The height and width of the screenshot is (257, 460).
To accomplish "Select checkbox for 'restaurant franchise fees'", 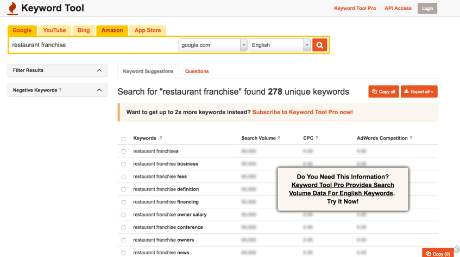I will pyautogui.click(x=123, y=177).
